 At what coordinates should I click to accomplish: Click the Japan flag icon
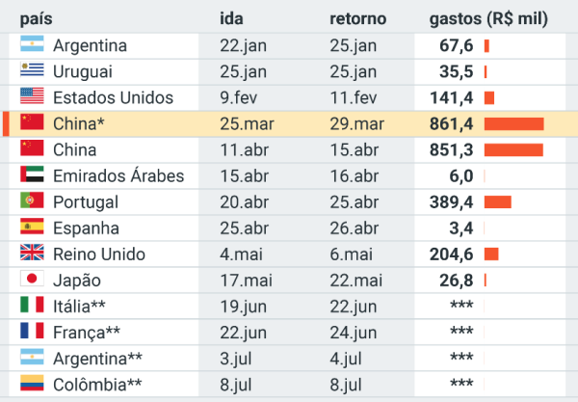pos(33,280)
